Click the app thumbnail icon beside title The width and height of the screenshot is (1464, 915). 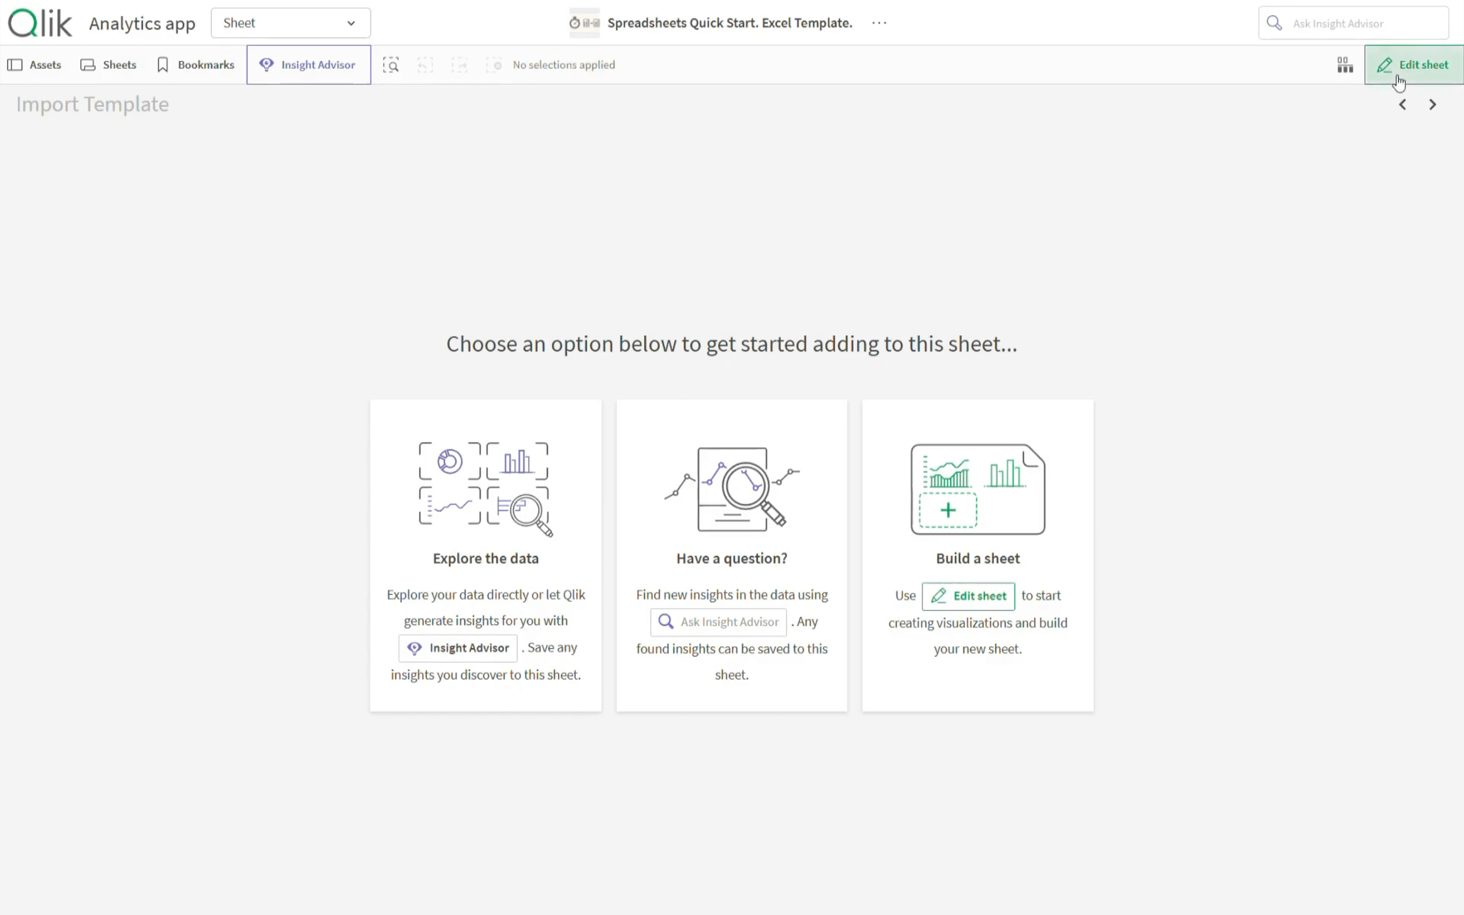(584, 23)
